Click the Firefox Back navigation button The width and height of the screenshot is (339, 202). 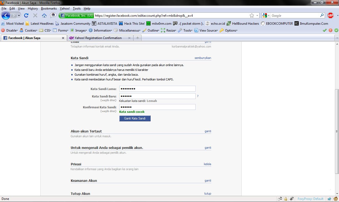click(x=6, y=15)
